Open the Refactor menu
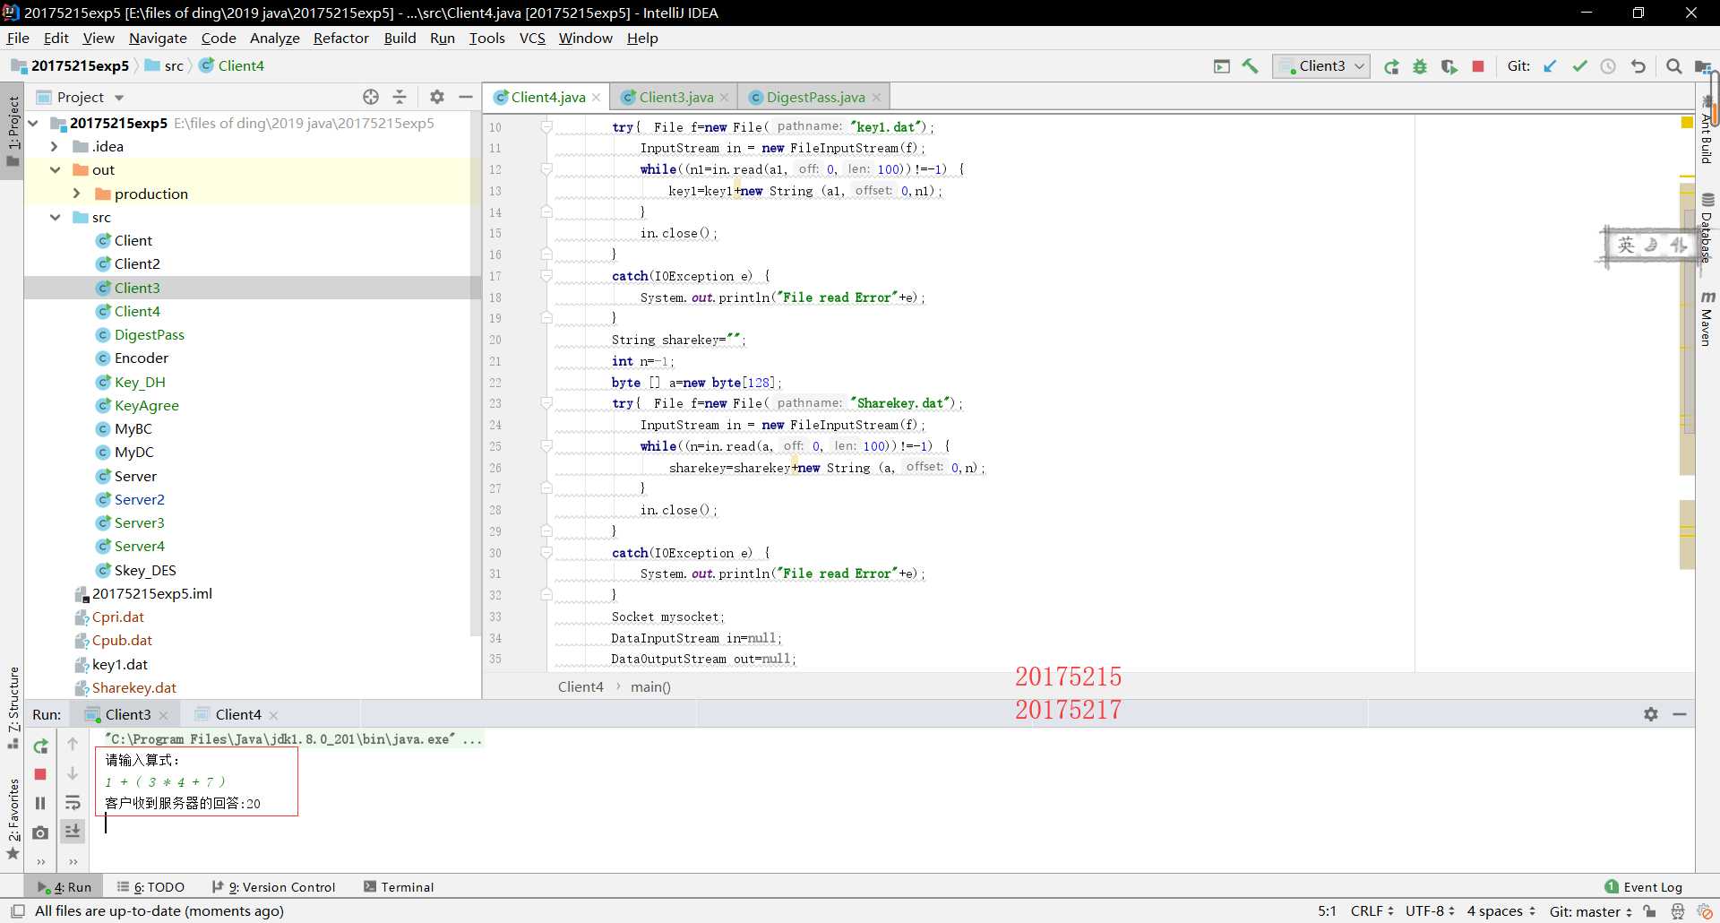The image size is (1720, 923). point(340,38)
